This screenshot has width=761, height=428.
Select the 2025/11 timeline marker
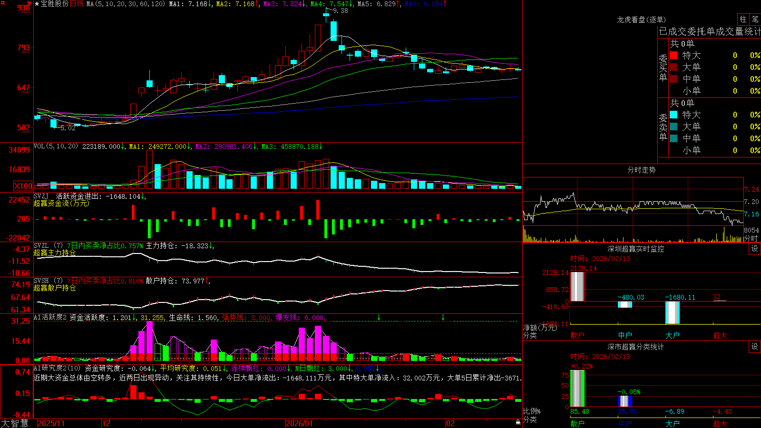click(51, 423)
